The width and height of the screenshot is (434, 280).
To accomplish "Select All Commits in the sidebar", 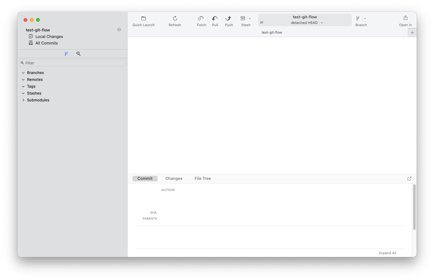I will tap(46, 43).
